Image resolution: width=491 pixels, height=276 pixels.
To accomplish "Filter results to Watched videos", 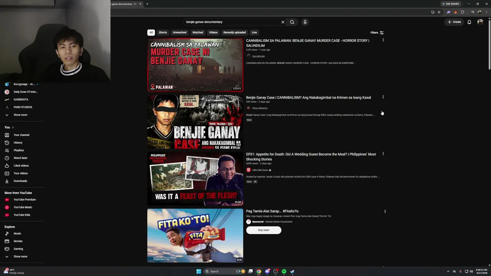I will [198, 33].
